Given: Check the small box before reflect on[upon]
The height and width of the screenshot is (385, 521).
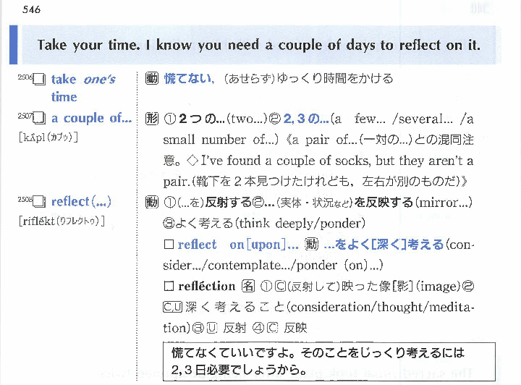Looking at the screenshot, I should (x=168, y=245).
